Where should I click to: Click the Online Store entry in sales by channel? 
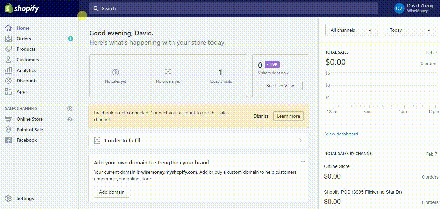(x=337, y=166)
